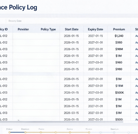Select the $98M premium cell
Viewport: 138px width, 134px height.
click(x=119, y=49)
